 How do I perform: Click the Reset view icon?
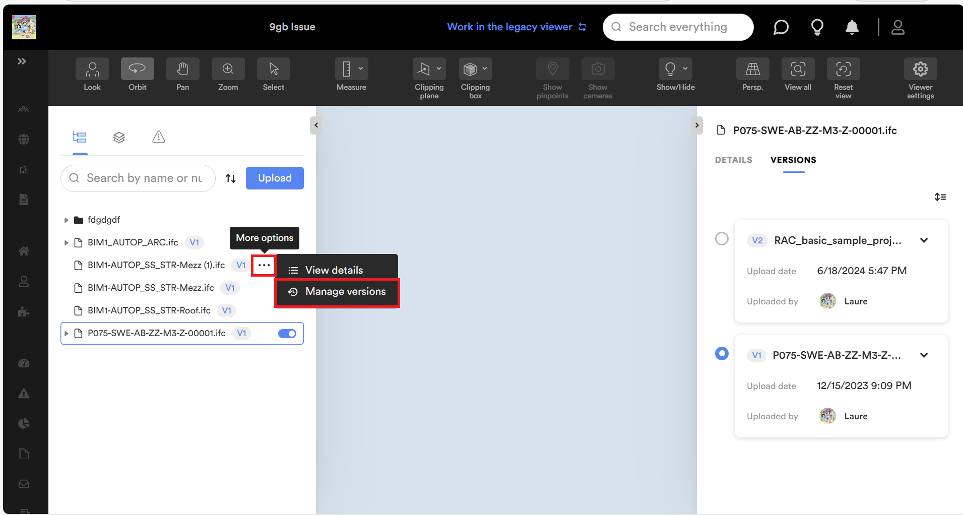(843, 70)
